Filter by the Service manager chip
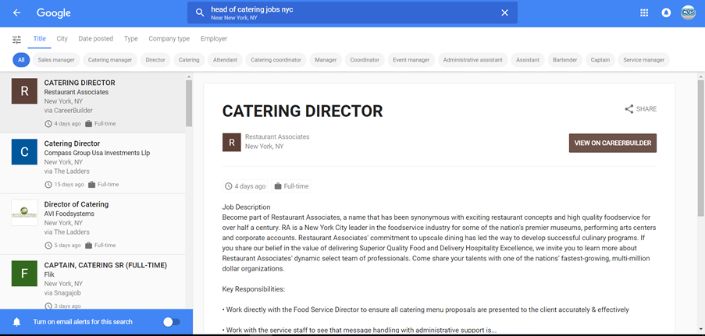The height and width of the screenshot is (336, 705). [x=644, y=60]
